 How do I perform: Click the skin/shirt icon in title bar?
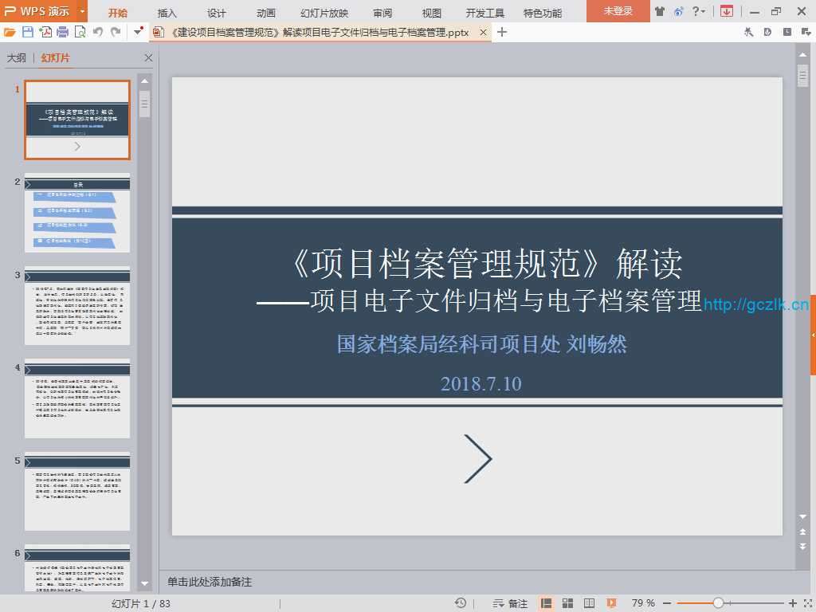pyautogui.click(x=659, y=11)
